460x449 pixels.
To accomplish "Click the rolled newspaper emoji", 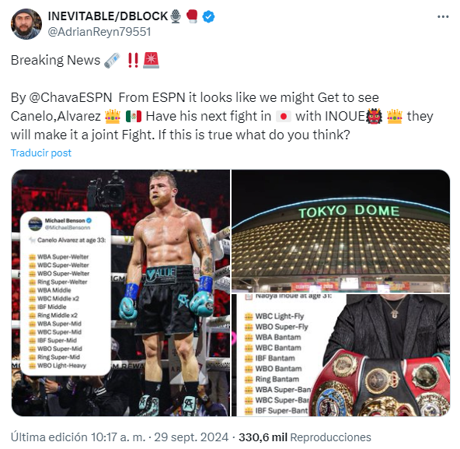I will pyautogui.click(x=112, y=60).
